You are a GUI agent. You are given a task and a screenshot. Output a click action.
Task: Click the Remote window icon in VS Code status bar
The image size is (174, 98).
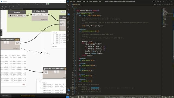pos(67,97)
